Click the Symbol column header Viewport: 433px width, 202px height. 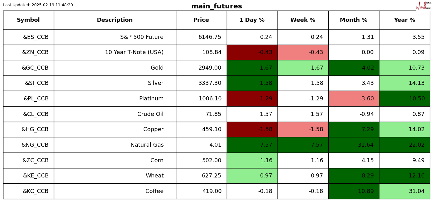click(x=28, y=20)
